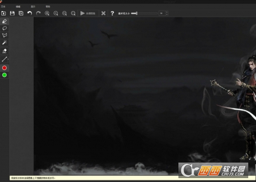Select the guide Line tool
This screenshot has width=256, height=182.
[4, 59]
